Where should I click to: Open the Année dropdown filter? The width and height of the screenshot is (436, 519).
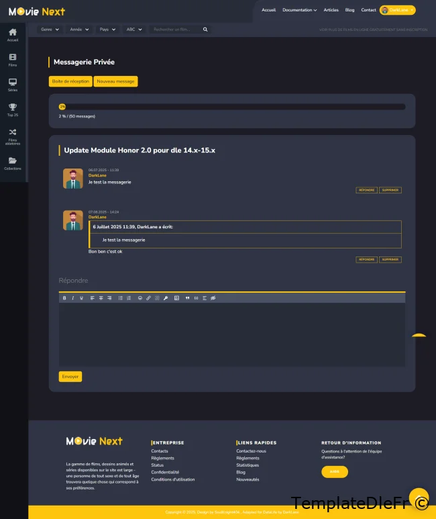(x=79, y=30)
